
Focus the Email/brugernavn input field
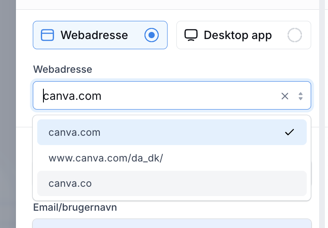[172, 224]
